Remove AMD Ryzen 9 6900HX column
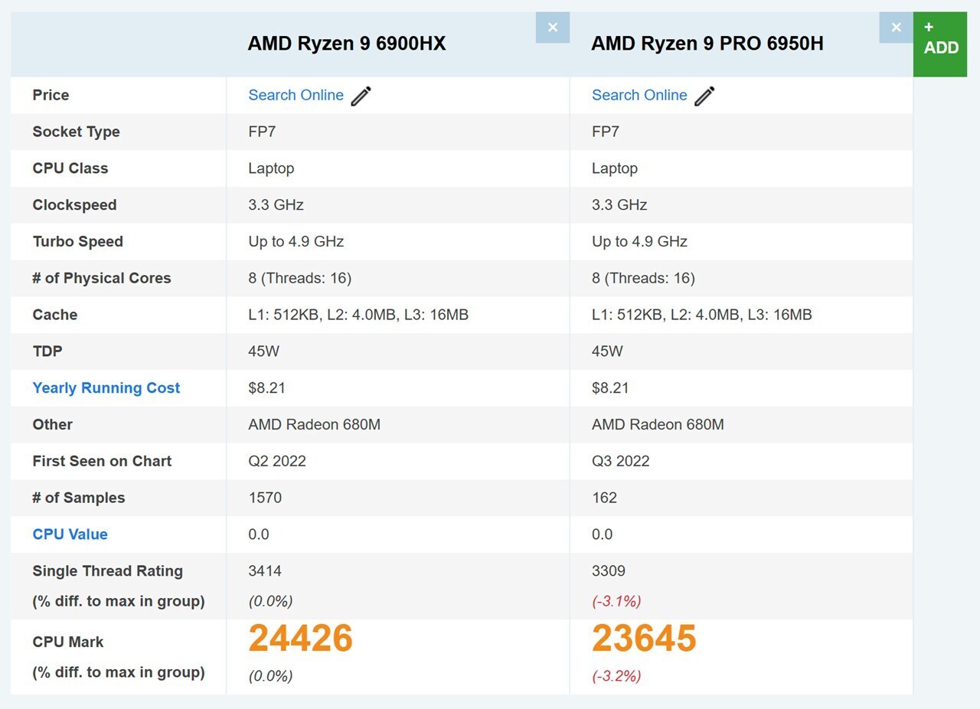The height and width of the screenshot is (709, 980). 553,28
